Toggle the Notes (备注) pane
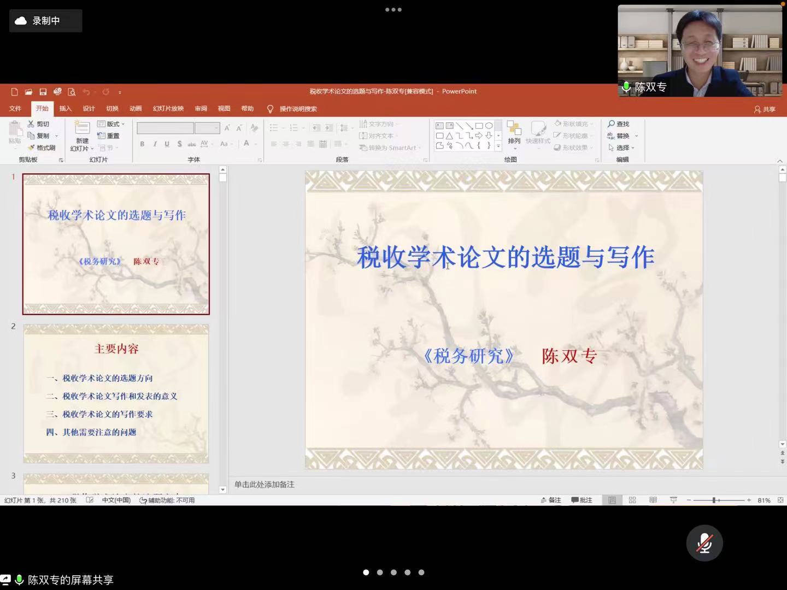 pos(551,500)
